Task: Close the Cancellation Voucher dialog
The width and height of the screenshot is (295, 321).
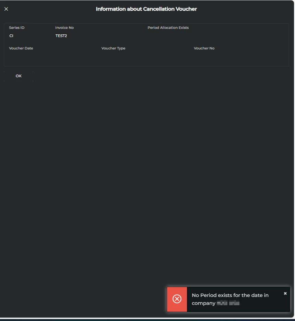Action: click(x=6, y=9)
